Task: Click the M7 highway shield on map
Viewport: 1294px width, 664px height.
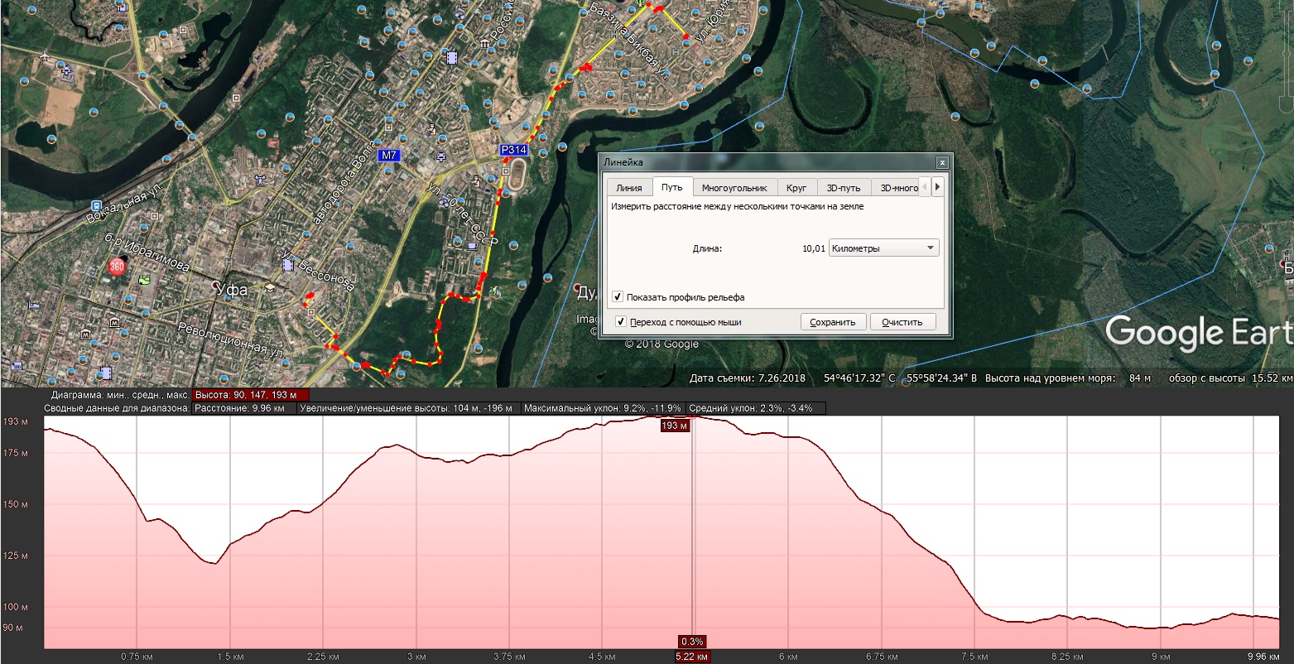Action: 388,156
